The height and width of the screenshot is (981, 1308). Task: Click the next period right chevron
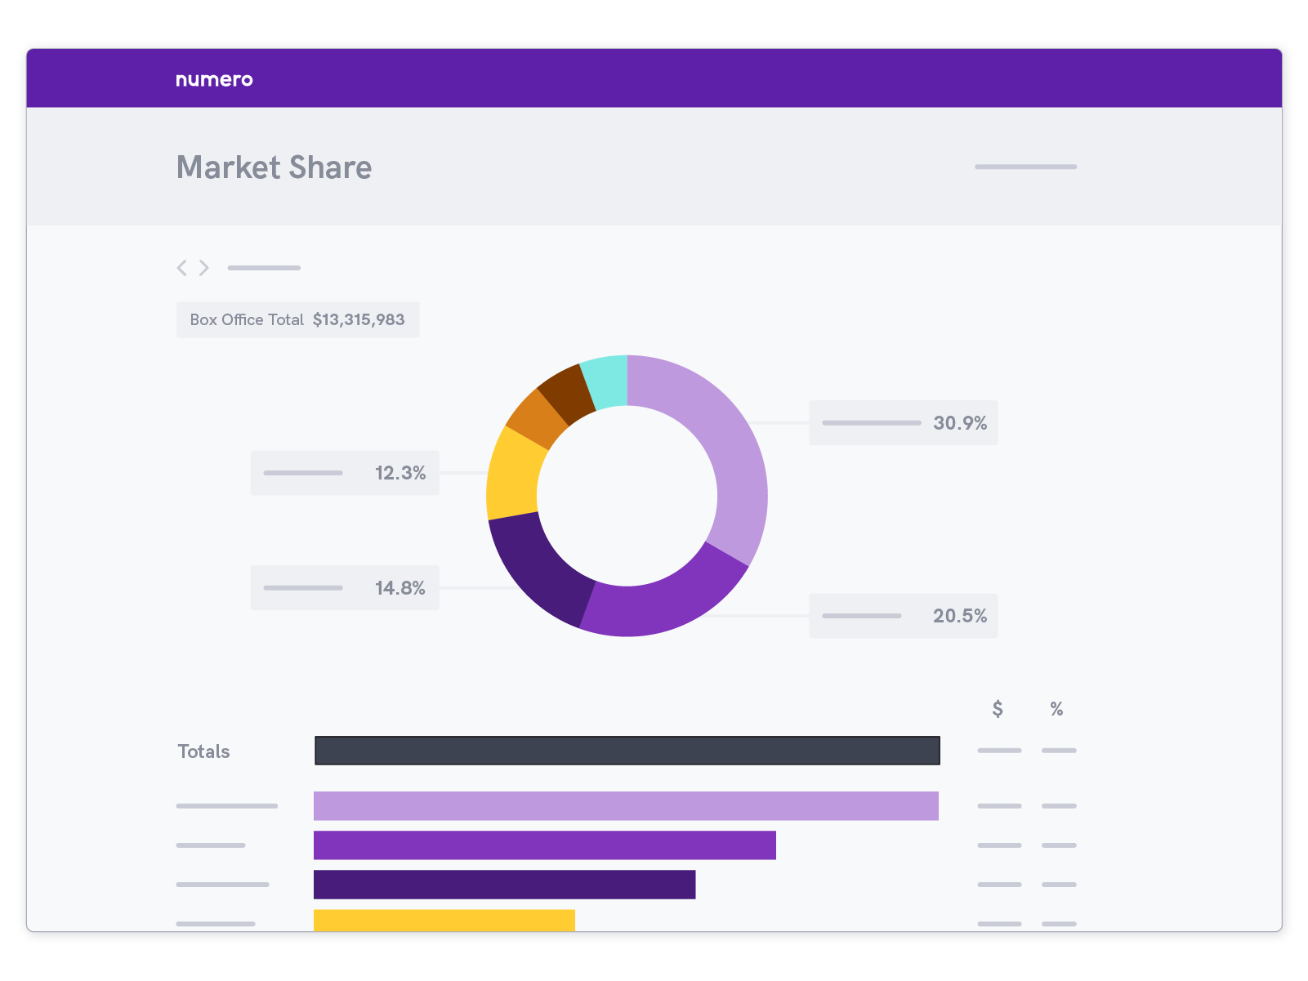pos(204,268)
